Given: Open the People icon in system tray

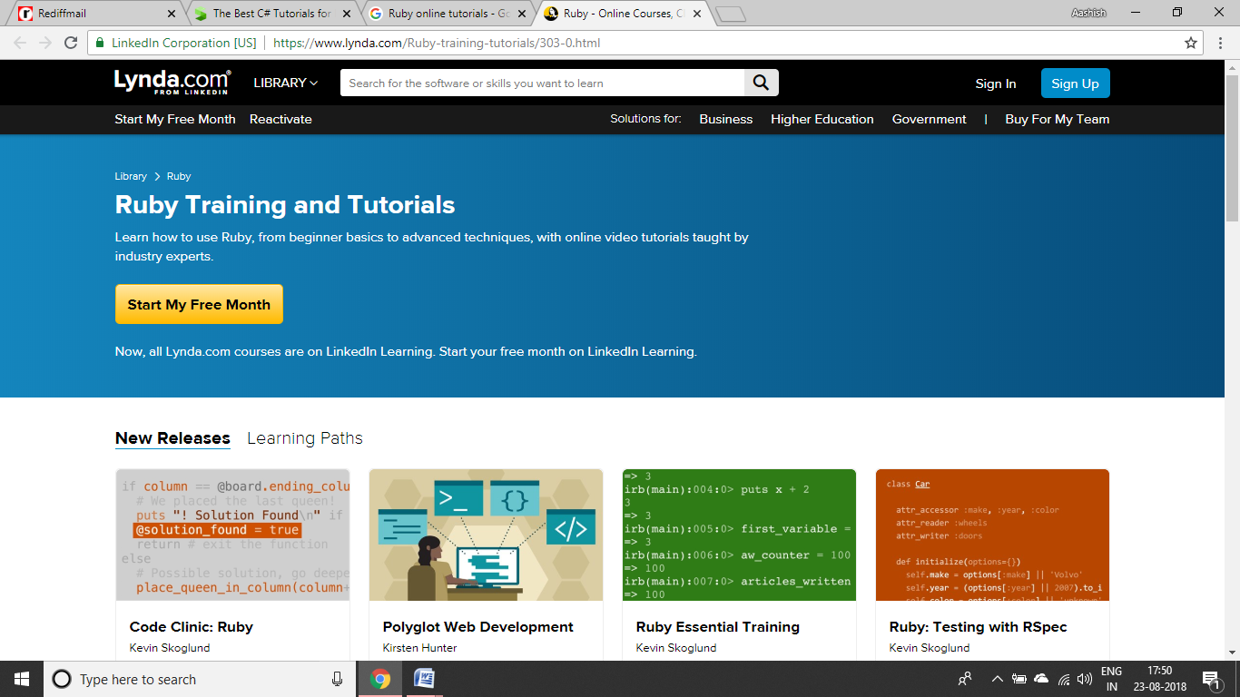Looking at the screenshot, I should [x=965, y=679].
